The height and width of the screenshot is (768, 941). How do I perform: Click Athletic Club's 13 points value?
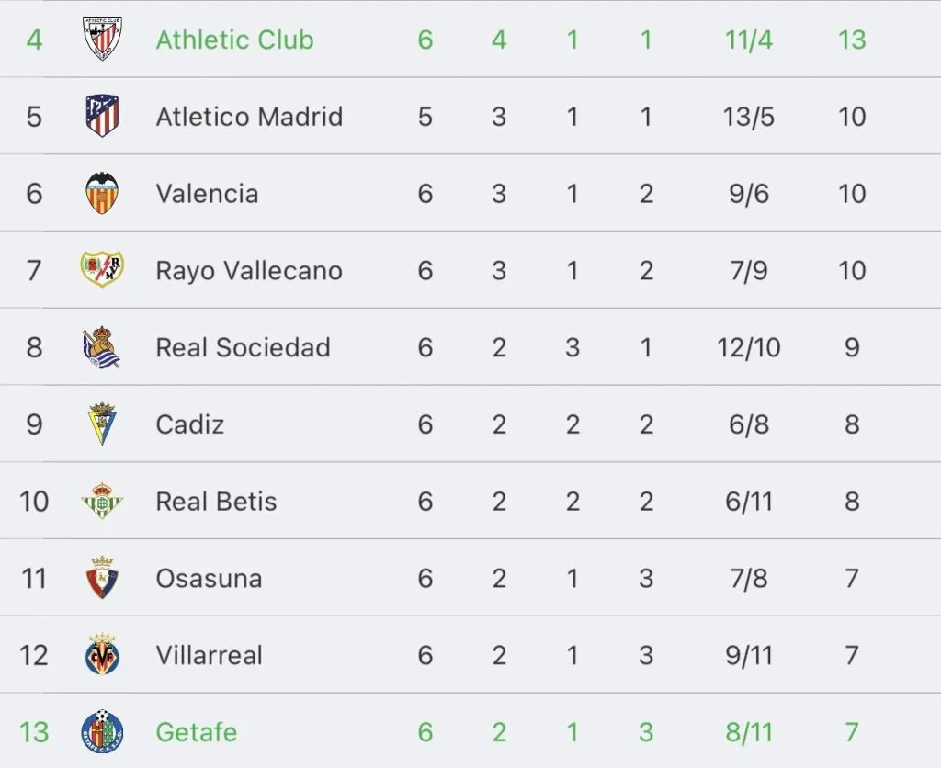click(852, 40)
